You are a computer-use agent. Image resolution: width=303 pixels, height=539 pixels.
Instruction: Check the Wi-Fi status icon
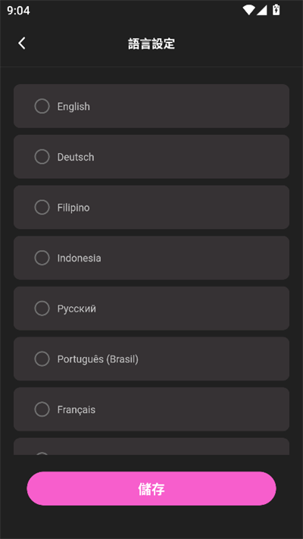pyautogui.click(x=248, y=10)
